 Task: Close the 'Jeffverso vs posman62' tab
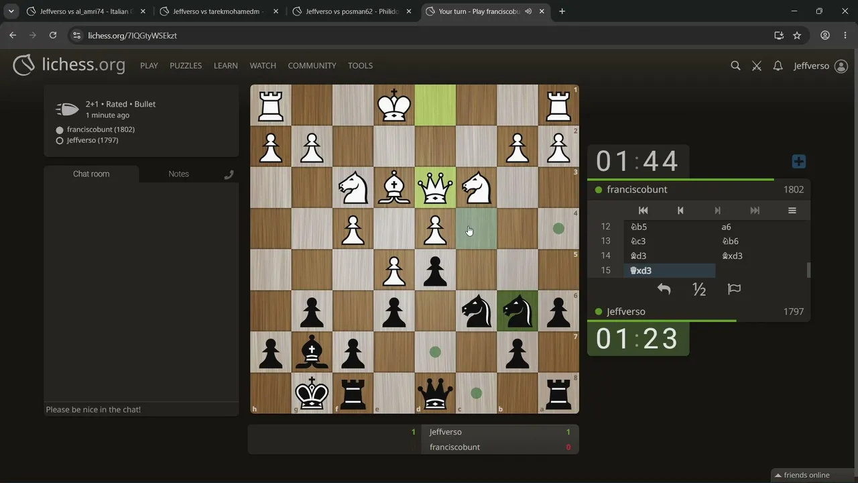click(408, 11)
